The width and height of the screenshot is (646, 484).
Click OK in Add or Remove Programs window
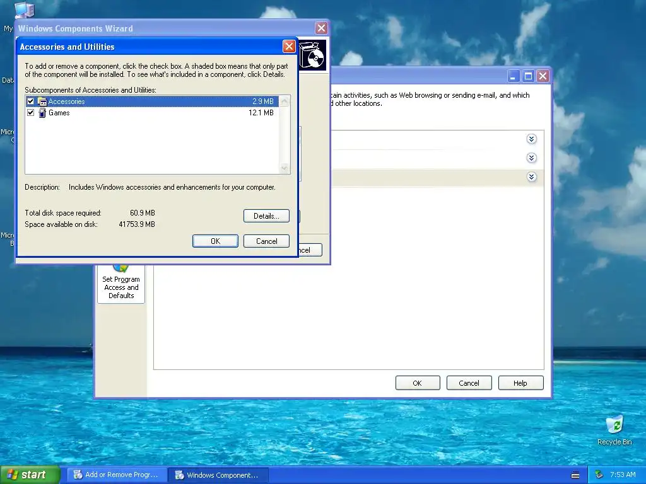pos(418,383)
